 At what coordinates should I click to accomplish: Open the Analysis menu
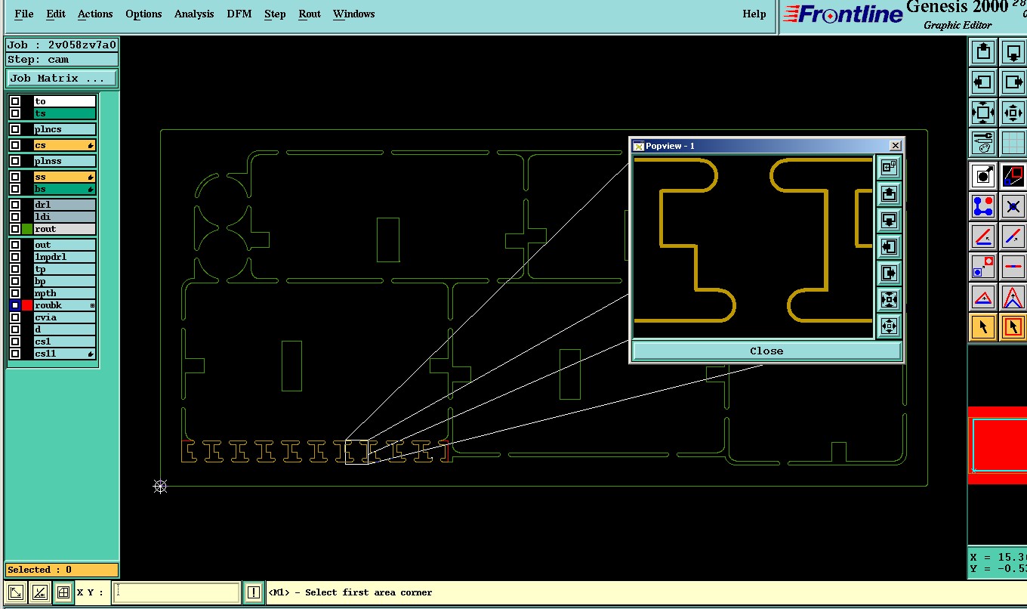click(x=194, y=14)
